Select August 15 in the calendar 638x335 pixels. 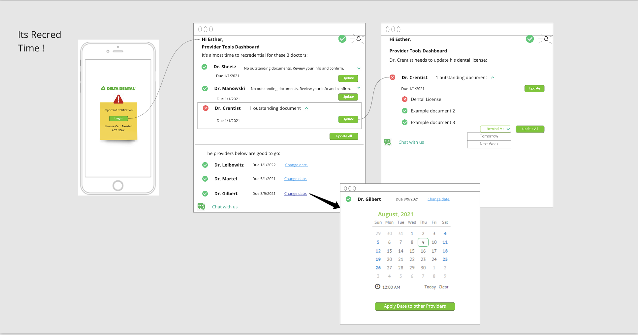[412, 251]
